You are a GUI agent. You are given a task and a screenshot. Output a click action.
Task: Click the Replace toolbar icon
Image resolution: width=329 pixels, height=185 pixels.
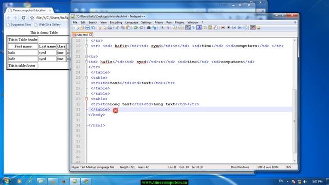click(154, 28)
